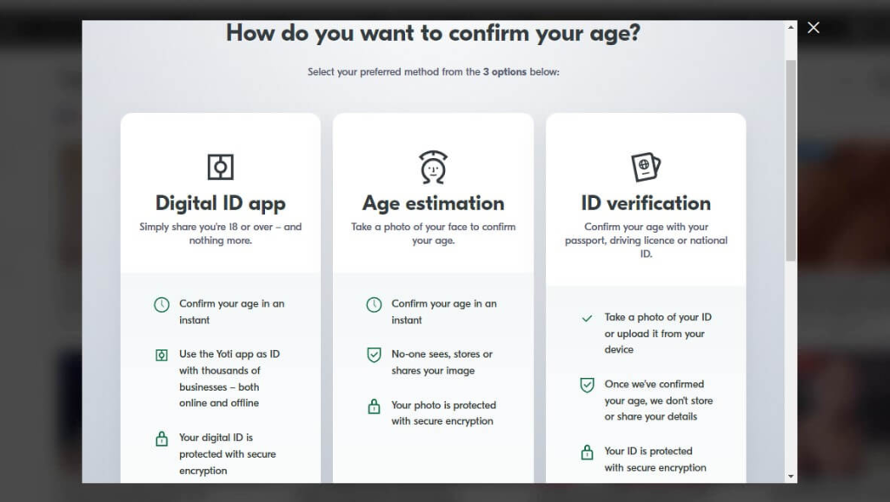
Task: Close the age confirmation dialog
Action: point(814,27)
